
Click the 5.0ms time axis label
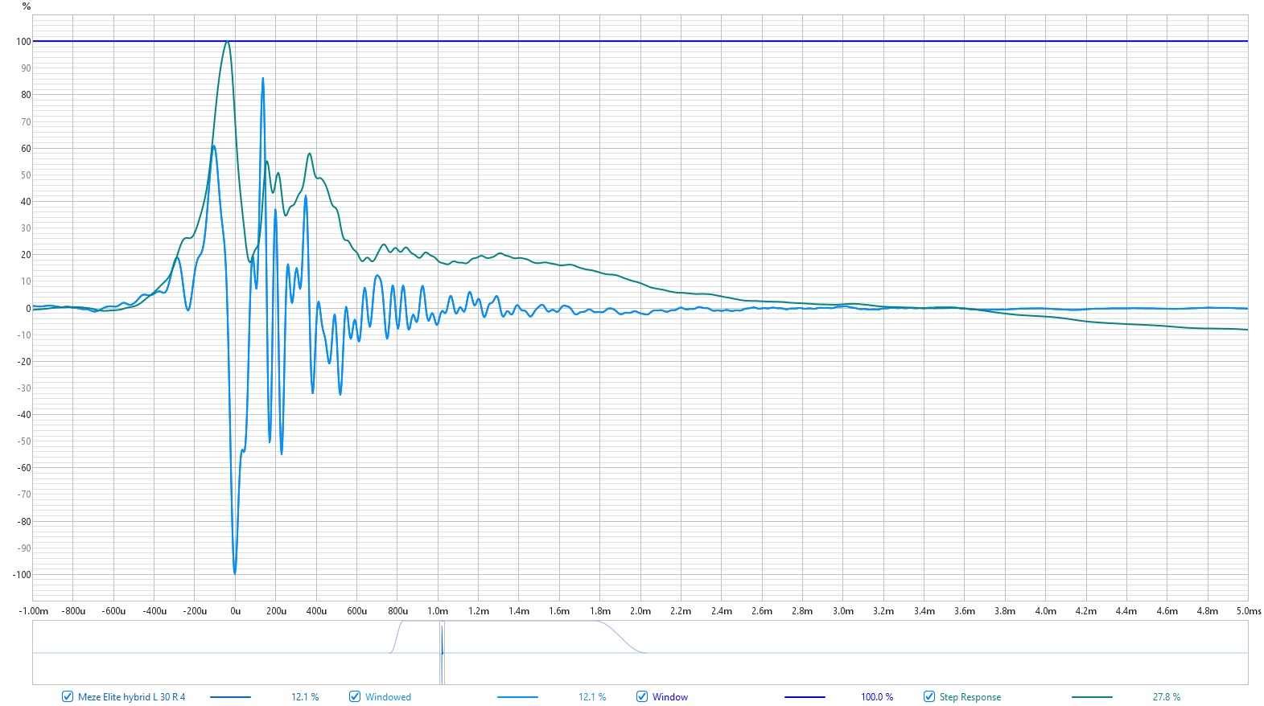click(x=1249, y=611)
